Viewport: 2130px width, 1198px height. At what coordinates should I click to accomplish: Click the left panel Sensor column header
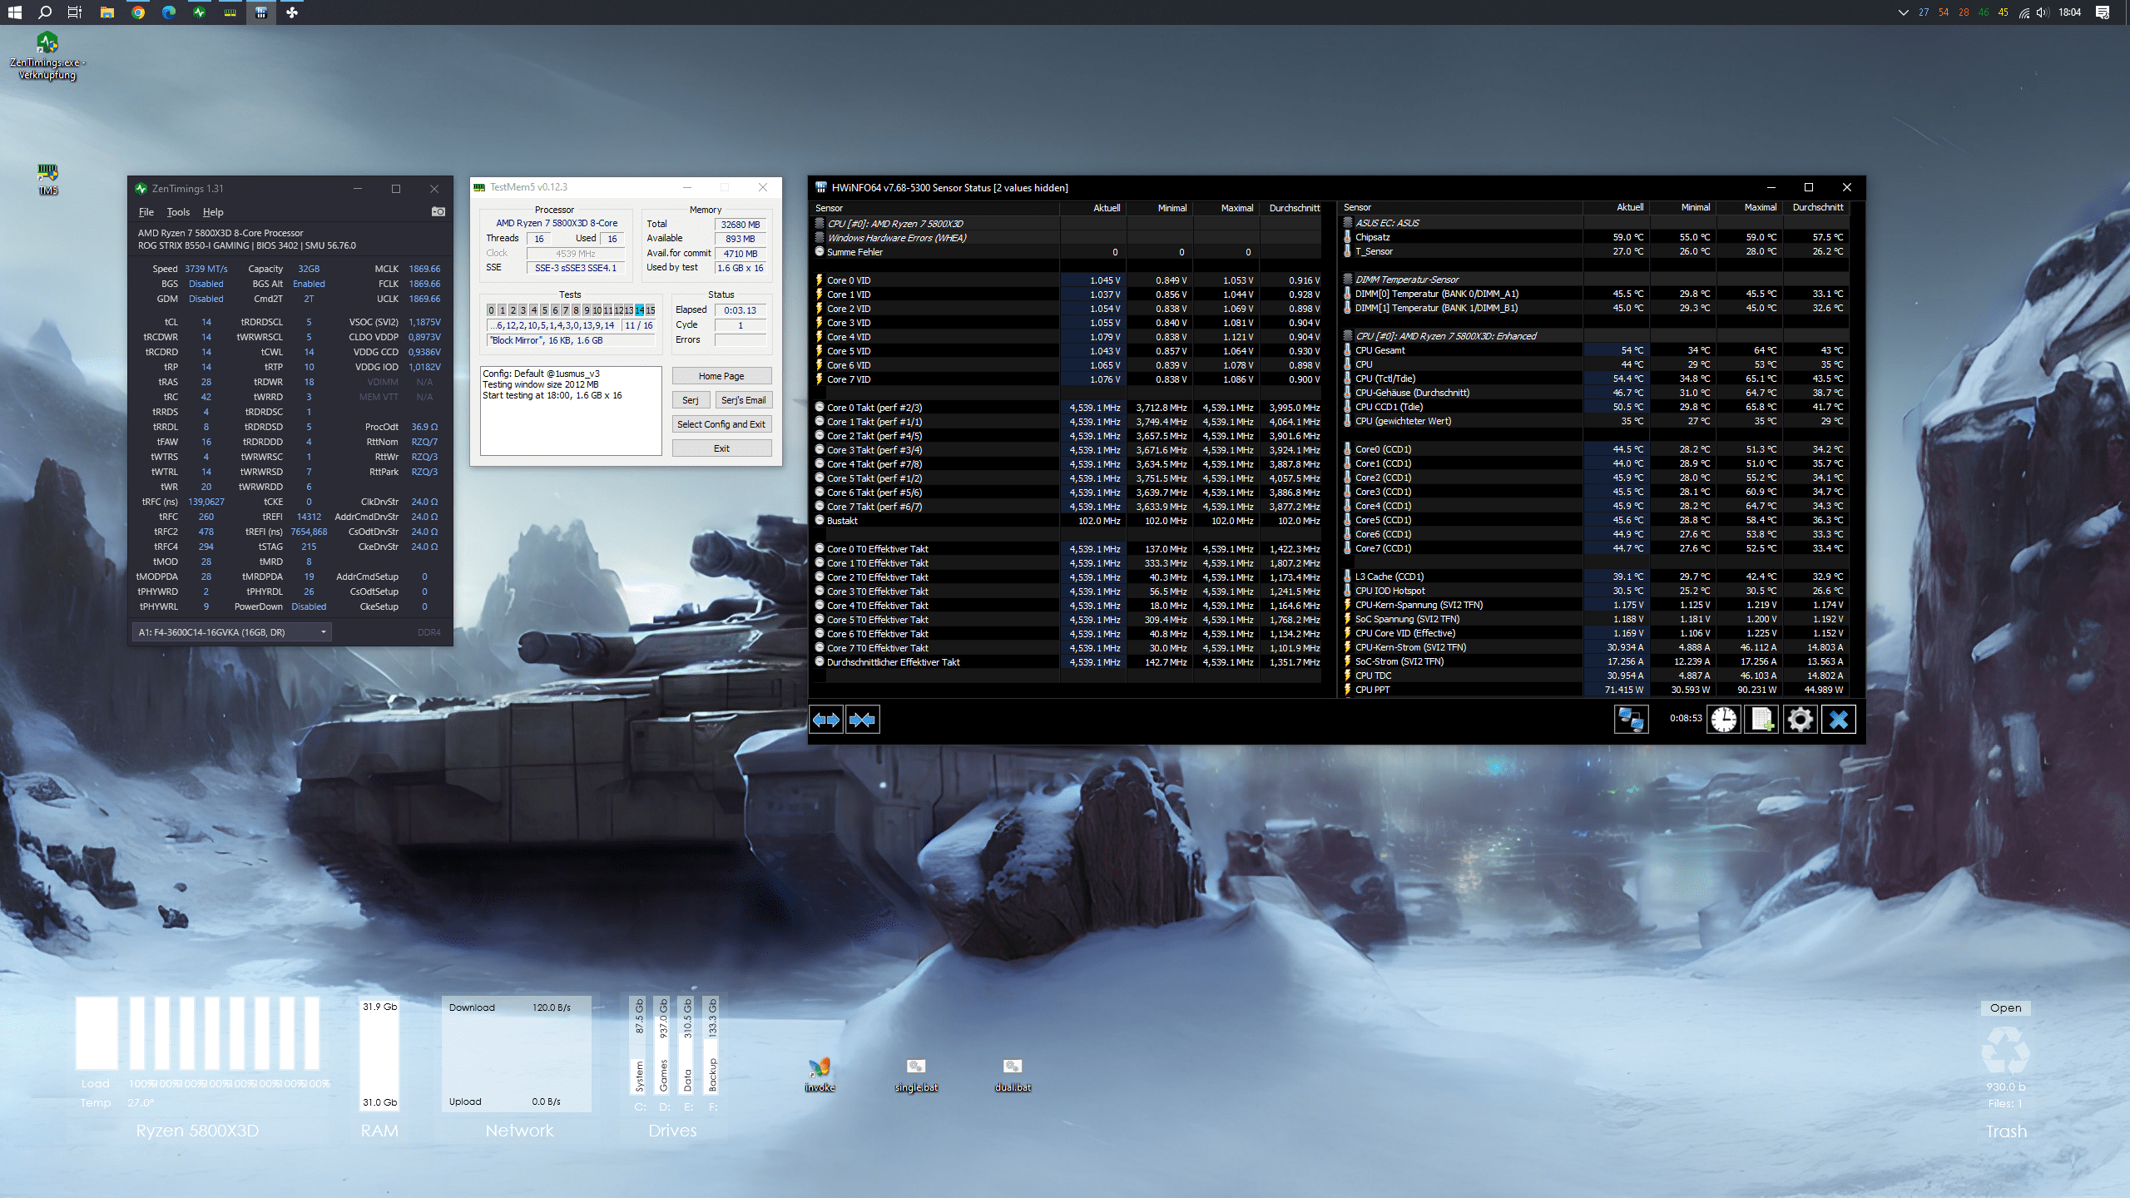point(934,208)
